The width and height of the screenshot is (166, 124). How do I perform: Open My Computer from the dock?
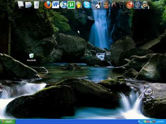(21, 5)
